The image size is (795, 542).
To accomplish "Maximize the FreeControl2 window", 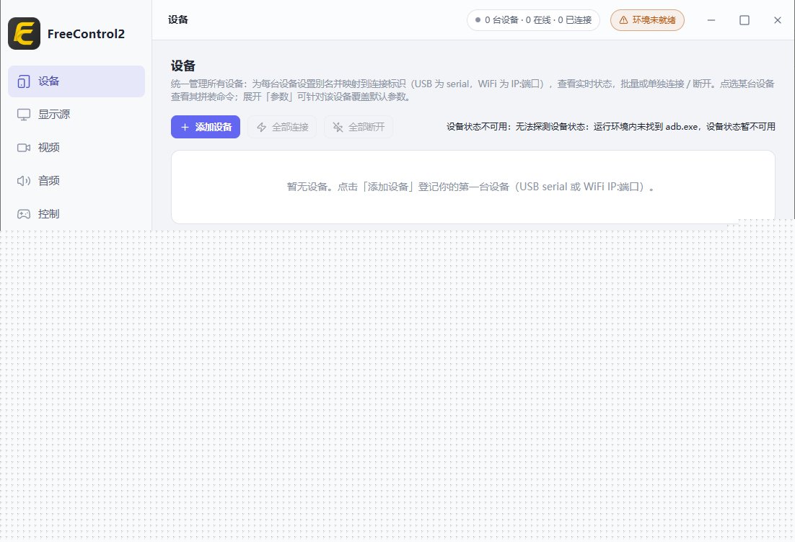I will point(745,20).
